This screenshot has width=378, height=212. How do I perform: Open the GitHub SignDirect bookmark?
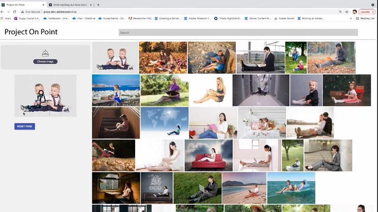coord(227,18)
